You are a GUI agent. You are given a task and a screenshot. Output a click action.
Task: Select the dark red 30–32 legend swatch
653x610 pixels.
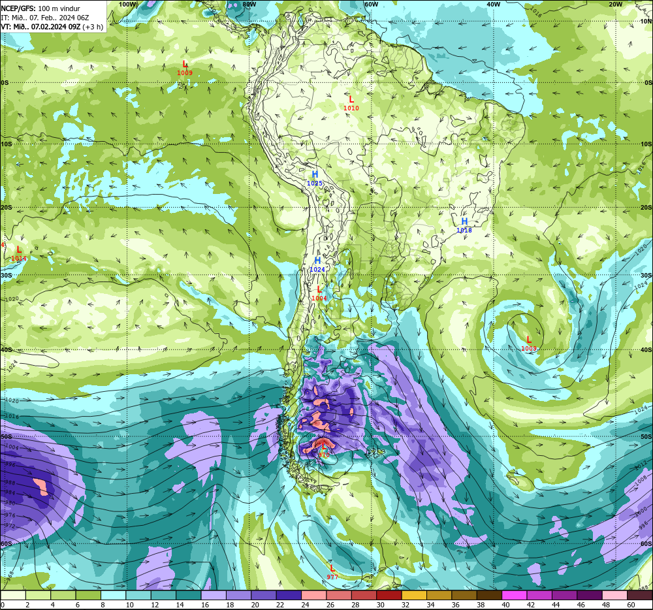pos(389,596)
